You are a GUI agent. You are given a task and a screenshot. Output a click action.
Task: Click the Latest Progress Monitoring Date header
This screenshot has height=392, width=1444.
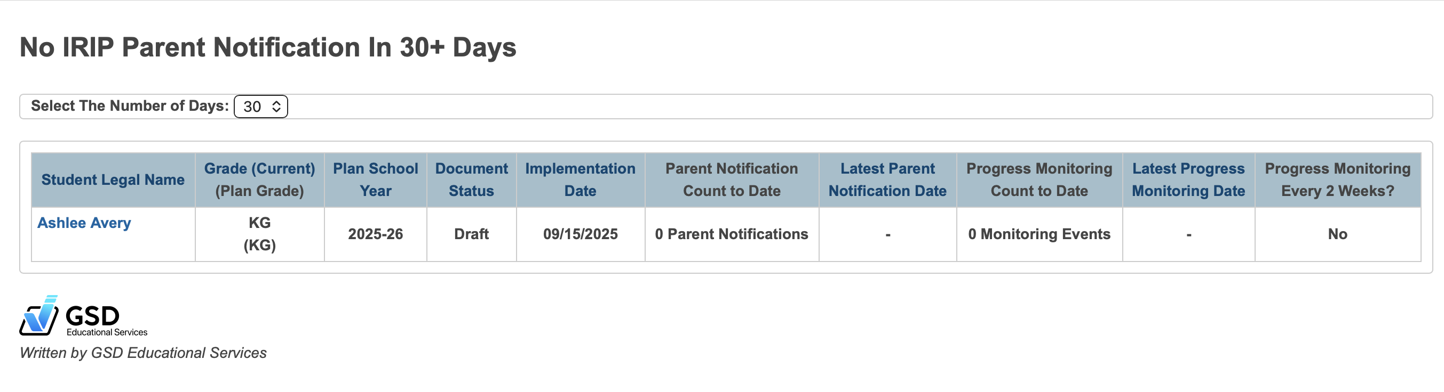coord(1188,179)
